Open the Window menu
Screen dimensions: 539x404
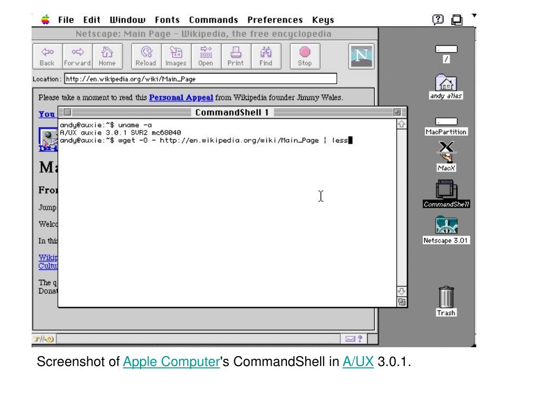[x=127, y=20]
